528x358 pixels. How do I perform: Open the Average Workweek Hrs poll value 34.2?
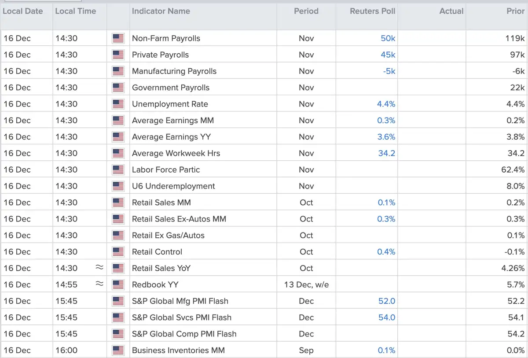(387, 153)
